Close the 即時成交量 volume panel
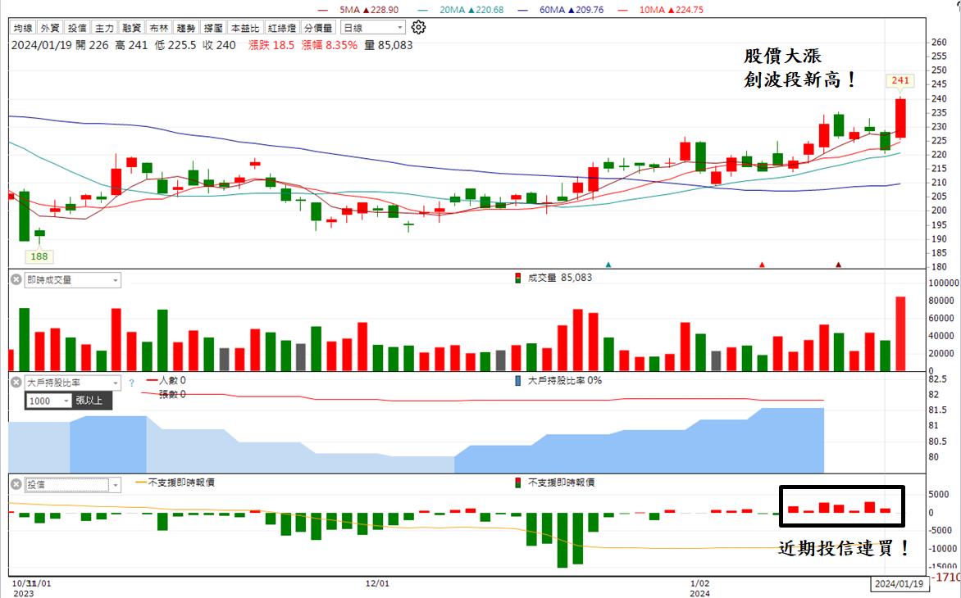The image size is (961, 598). click(16, 279)
